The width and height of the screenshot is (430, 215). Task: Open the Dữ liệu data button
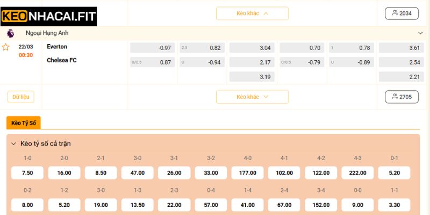(21, 97)
